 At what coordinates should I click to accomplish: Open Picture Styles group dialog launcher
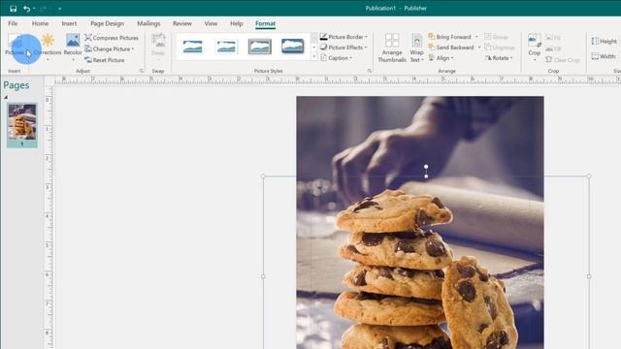[x=370, y=71]
